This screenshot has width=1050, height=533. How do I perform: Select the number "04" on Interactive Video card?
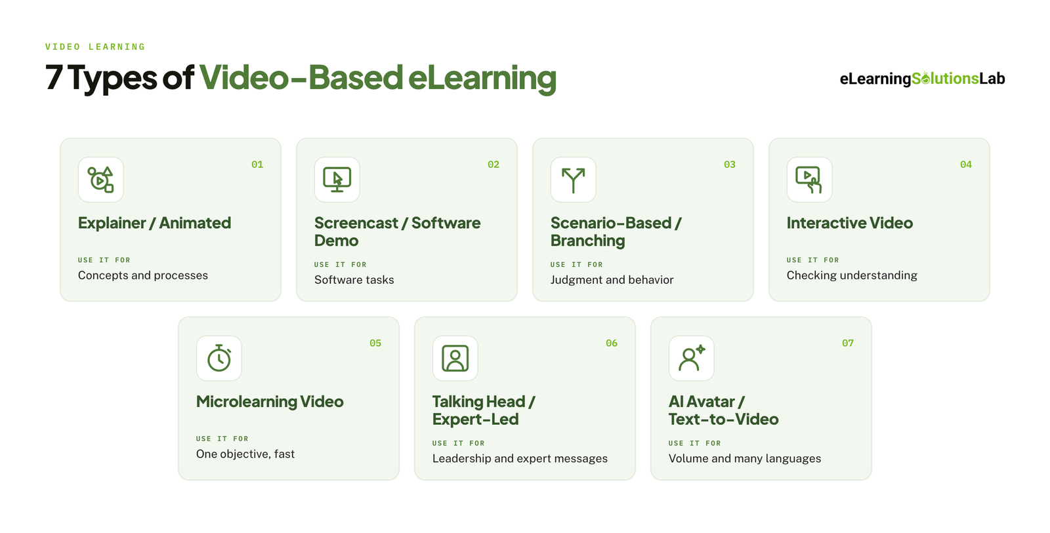pos(966,165)
